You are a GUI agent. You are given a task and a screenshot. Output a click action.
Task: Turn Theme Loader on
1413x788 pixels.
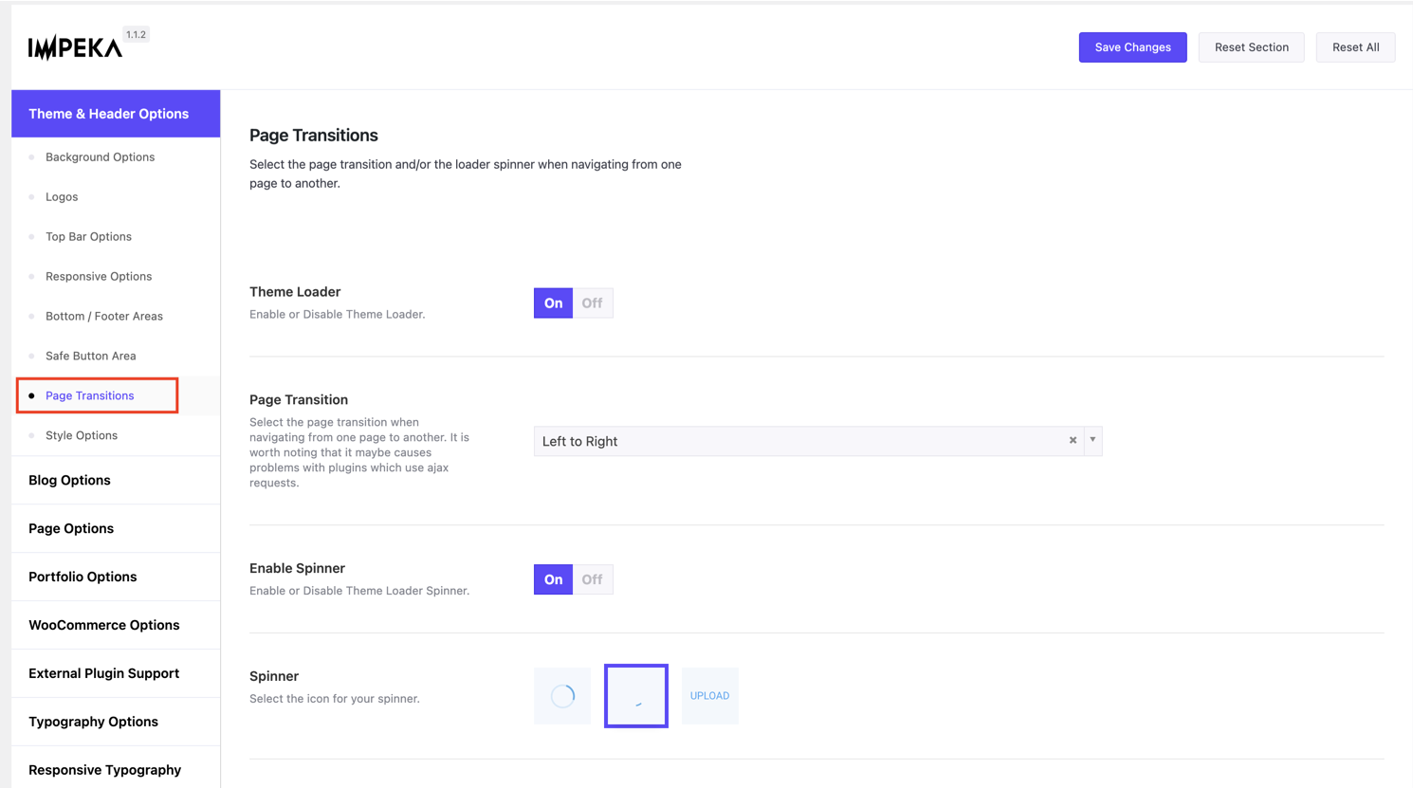click(x=553, y=303)
